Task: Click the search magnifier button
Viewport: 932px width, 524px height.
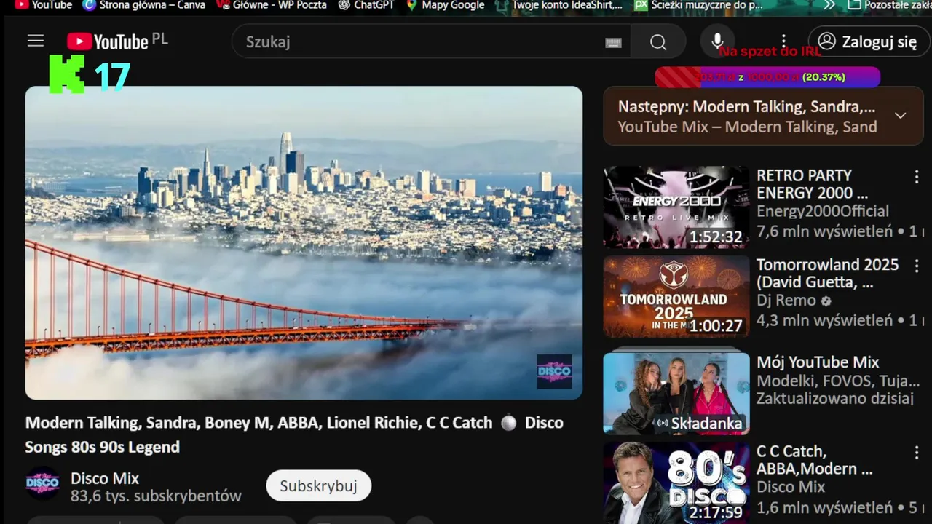Action: click(658, 42)
